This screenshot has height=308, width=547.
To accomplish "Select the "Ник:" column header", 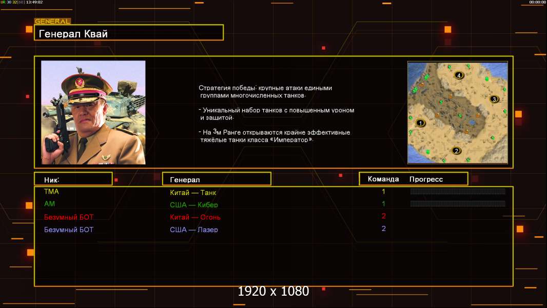I will coord(73,179).
